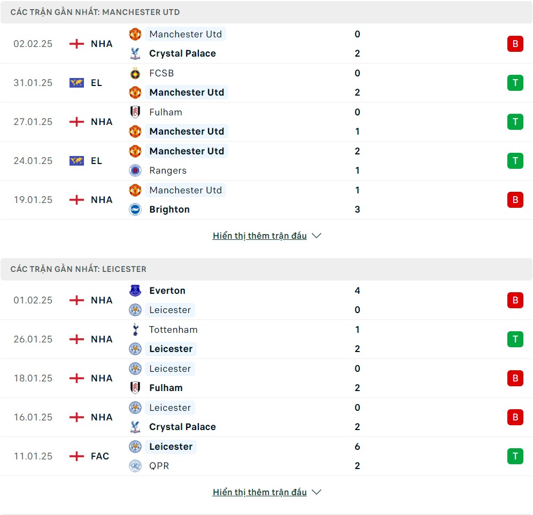
Task: Click the Europa League flag icon on 31.01.25
Action: click(x=76, y=83)
